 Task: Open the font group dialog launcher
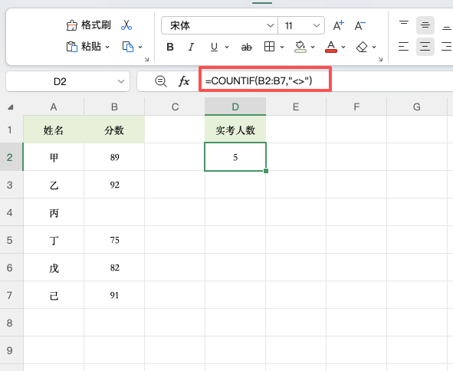(380, 59)
